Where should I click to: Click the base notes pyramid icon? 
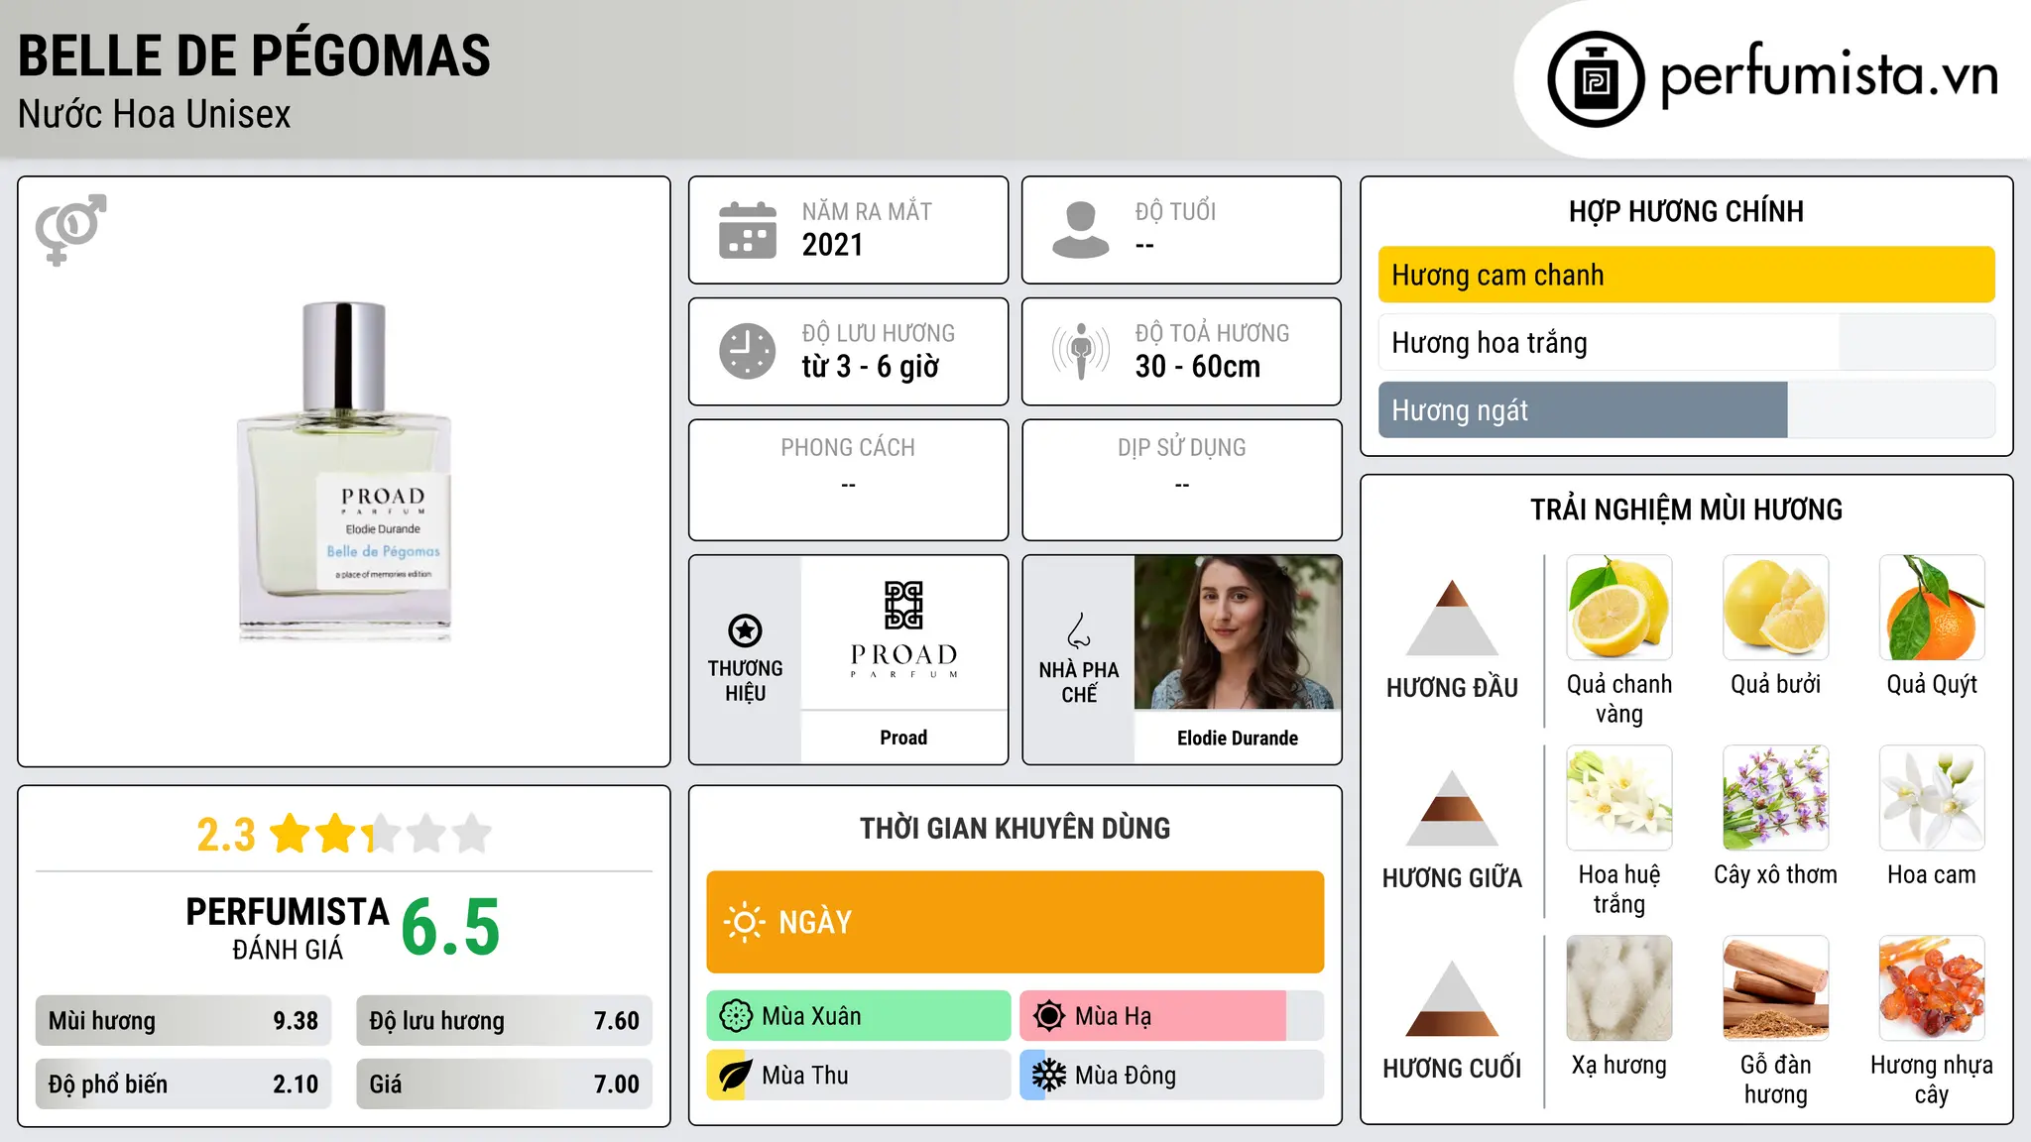click(x=1452, y=998)
